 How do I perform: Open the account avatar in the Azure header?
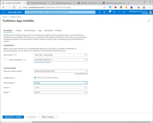(x=150, y=12)
